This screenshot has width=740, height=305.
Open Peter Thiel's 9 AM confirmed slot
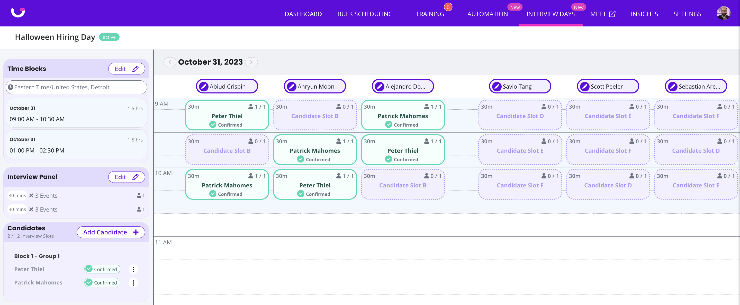pos(227,115)
